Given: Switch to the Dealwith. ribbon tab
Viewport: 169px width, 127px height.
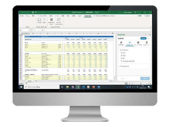Looking at the screenshot, I should (x=88, y=16).
